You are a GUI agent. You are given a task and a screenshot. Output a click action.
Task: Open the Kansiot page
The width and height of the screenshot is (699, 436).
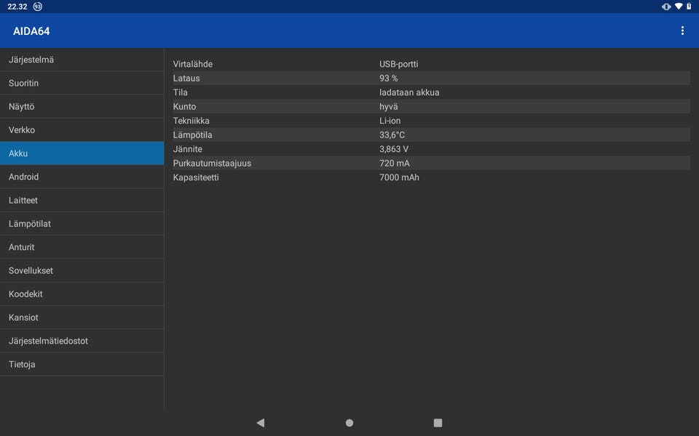(82, 318)
